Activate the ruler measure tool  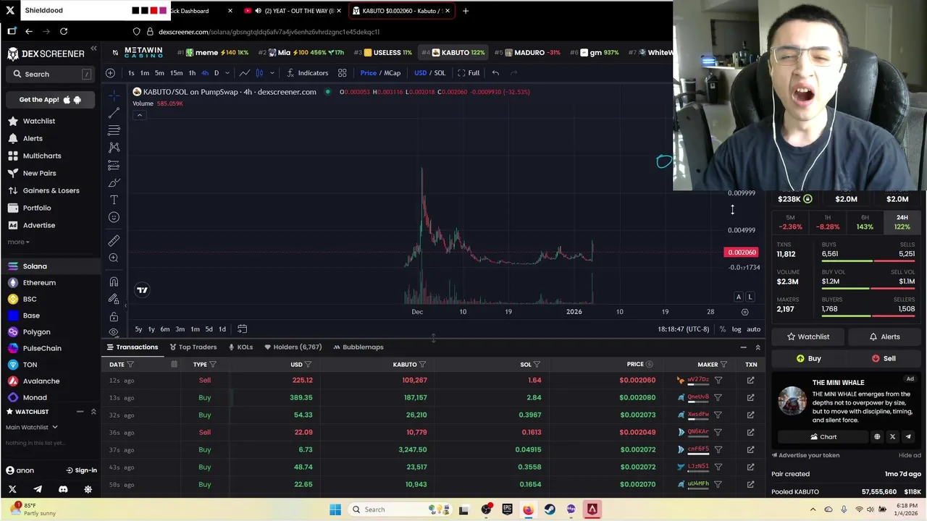(x=114, y=240)
